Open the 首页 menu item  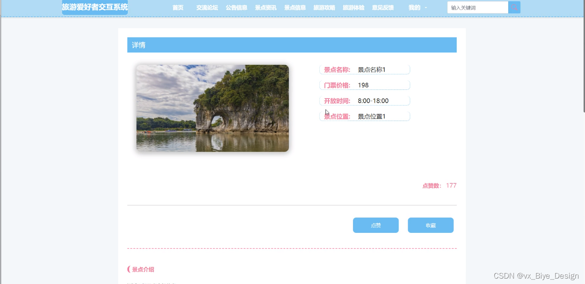click(x=178, y=7)
